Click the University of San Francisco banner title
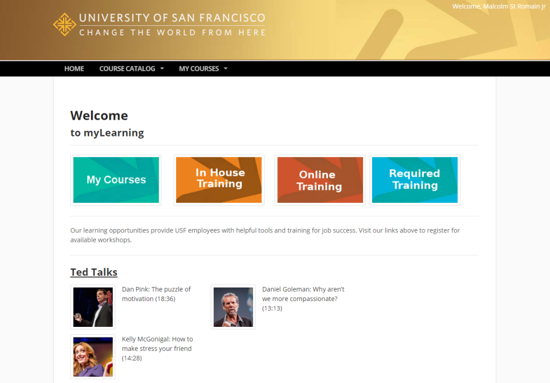The image size is (550, 383). pos(172,17)
